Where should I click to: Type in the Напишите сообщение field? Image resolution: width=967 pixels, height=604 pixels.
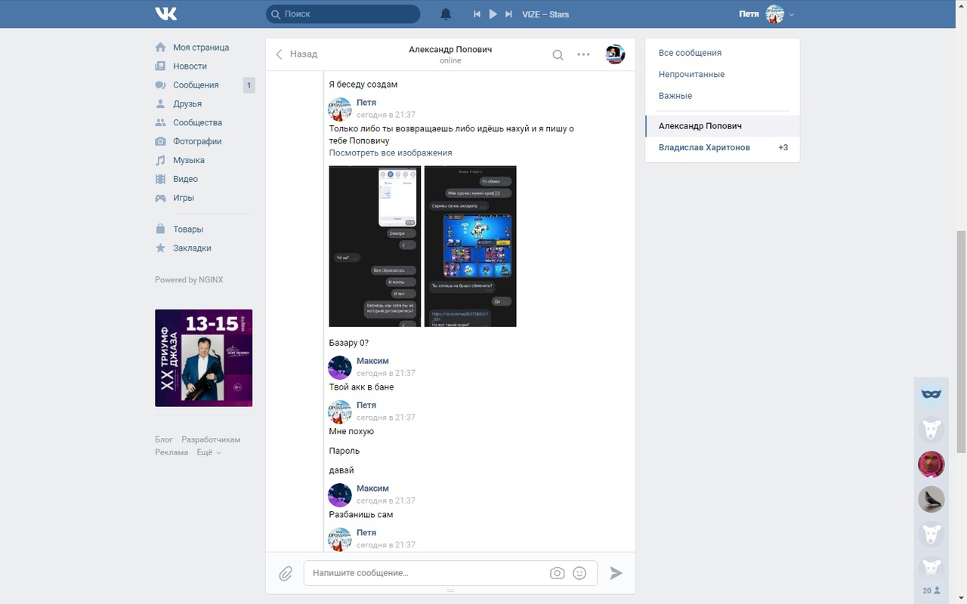click(427, 573)
